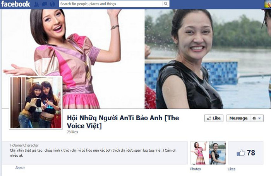Click the search magnifier icon
The width and height of the screenshot is (271, 176).
click(x=166, y=4)
